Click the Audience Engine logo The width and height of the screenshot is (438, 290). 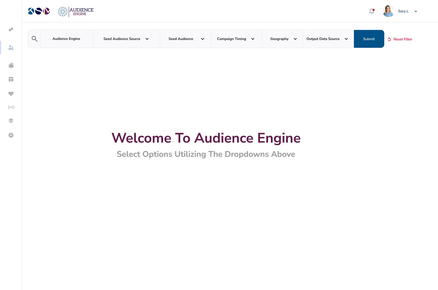76,12
